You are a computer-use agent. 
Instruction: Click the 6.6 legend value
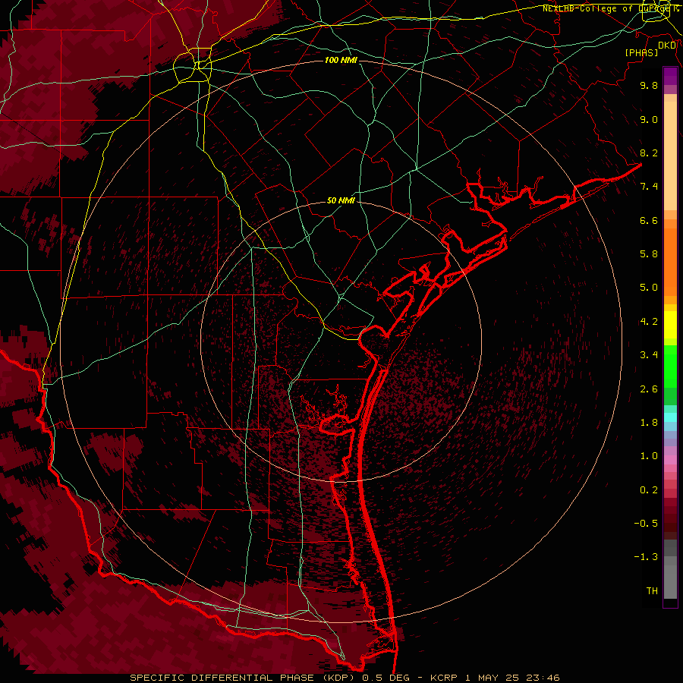tap(649, 220)
